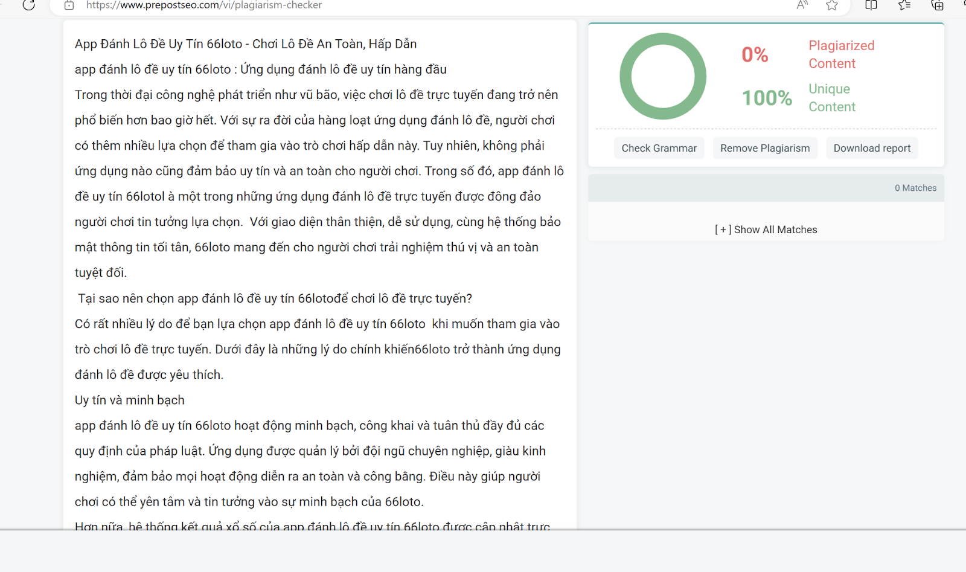Open Read aloud icon in address bar
The image size is (966, 572).
click(802, 5)
